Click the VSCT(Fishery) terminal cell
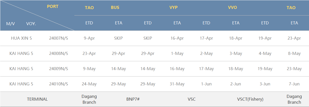The width and height of the screenshot is (309, 107). (x=250, y=99)
